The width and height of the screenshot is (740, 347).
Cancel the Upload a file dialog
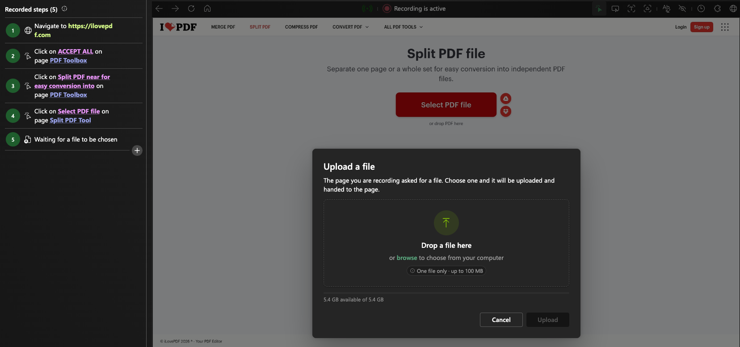click(501, 320)
